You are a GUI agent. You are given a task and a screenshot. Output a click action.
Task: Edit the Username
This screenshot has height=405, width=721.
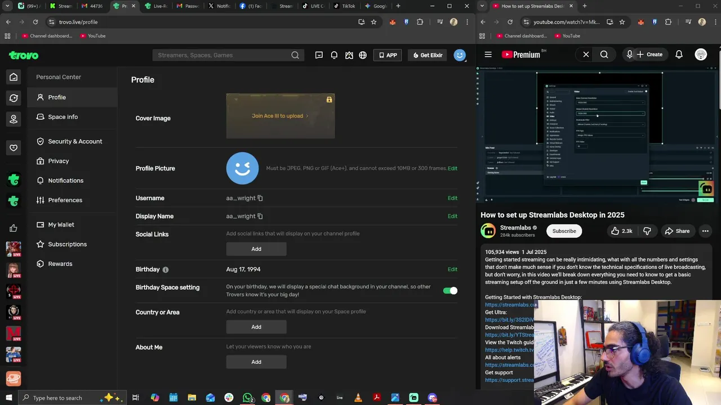coord(452,198)
